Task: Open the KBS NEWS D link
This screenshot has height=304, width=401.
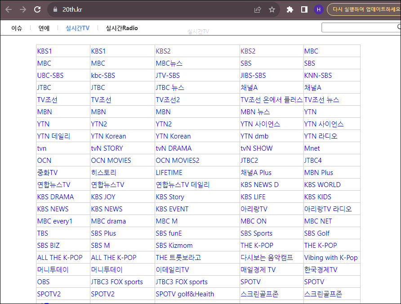Action: coord(259,185)
